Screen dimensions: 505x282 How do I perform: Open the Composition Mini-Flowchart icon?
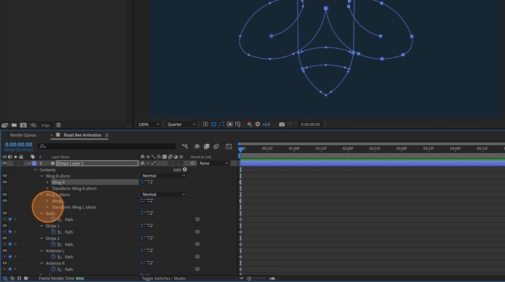(x=185, y=147)
